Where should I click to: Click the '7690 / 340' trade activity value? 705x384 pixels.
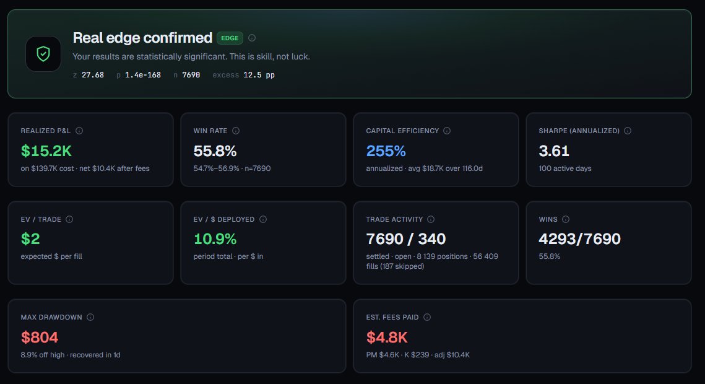click(406, 239)
